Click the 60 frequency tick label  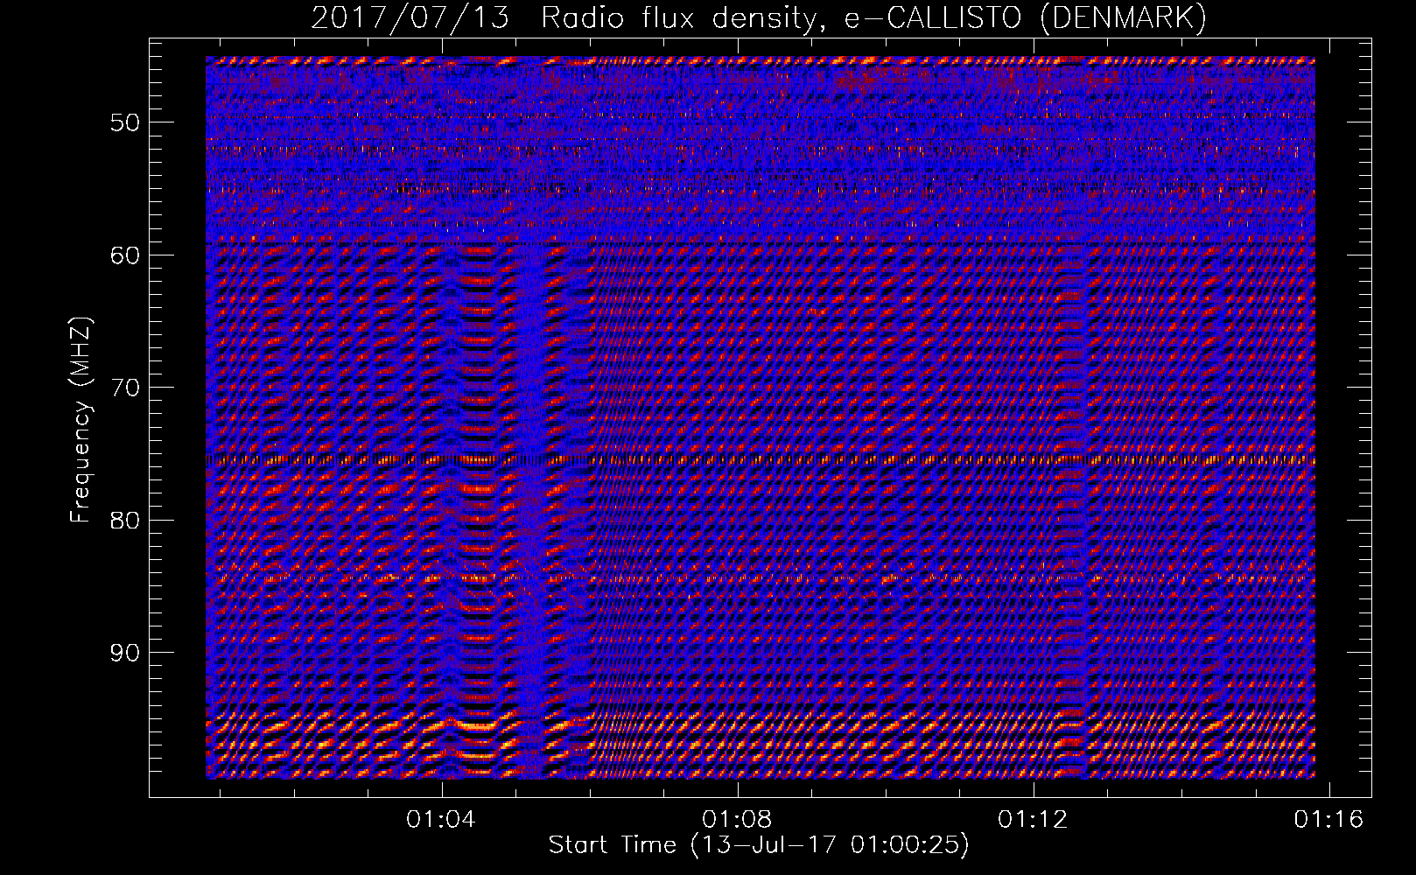[124, 255]
